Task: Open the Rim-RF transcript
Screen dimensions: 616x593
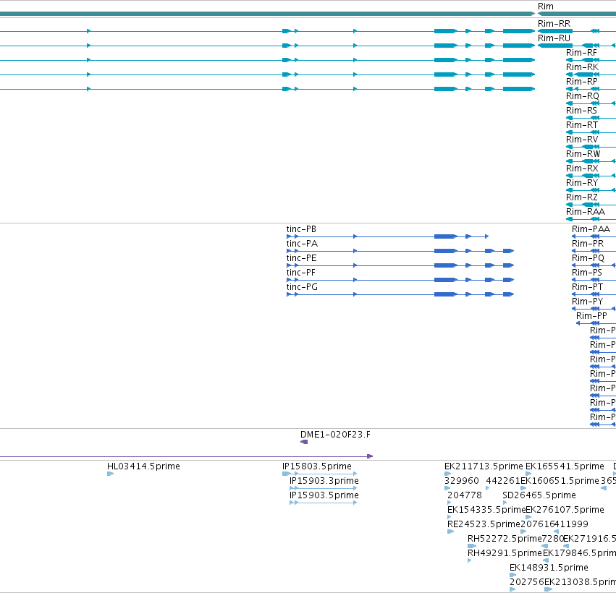Action: tap(581, 53)
